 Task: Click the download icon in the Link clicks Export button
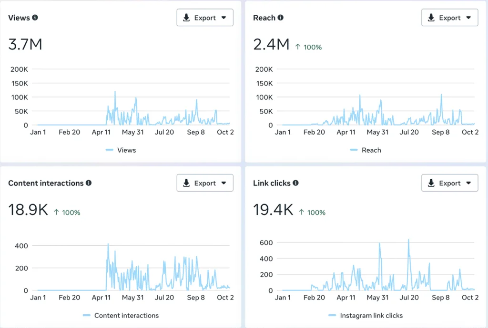pyautogui.click(x=431, y=183)
